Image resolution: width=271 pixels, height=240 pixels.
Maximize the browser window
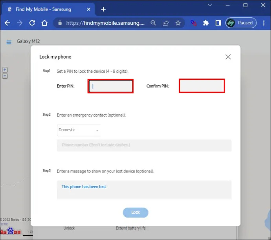245,5
